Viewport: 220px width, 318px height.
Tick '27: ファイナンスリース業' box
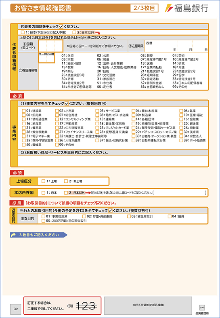(x=57, y=132)
